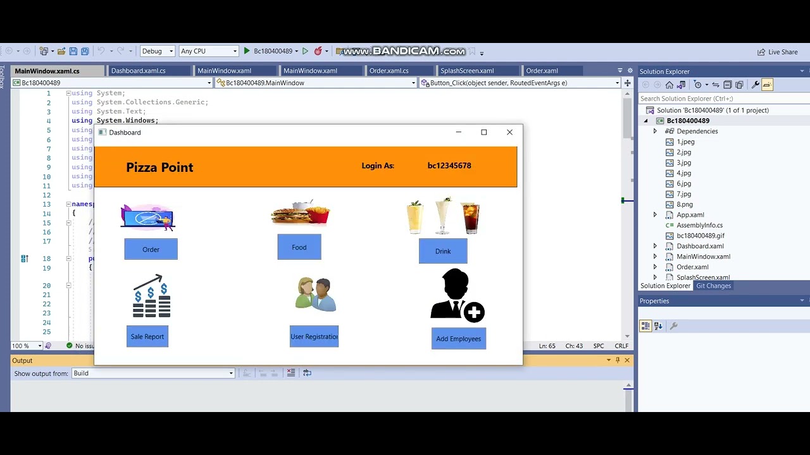Viewport: 810px width, 455px height.
Task: Open the Debug configuration dropdown
Action: tap(157, 51)
